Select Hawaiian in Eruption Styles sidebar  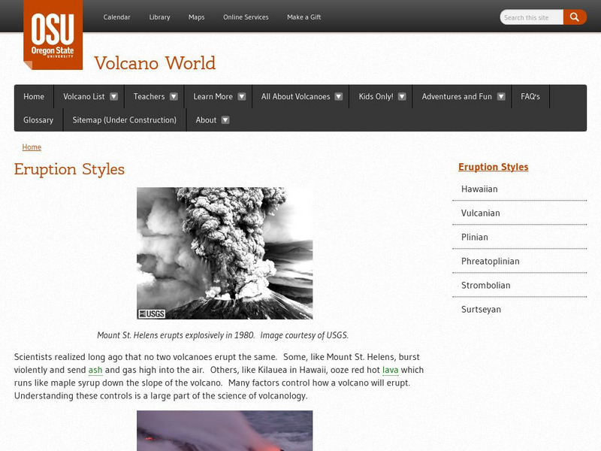[479, 189]
